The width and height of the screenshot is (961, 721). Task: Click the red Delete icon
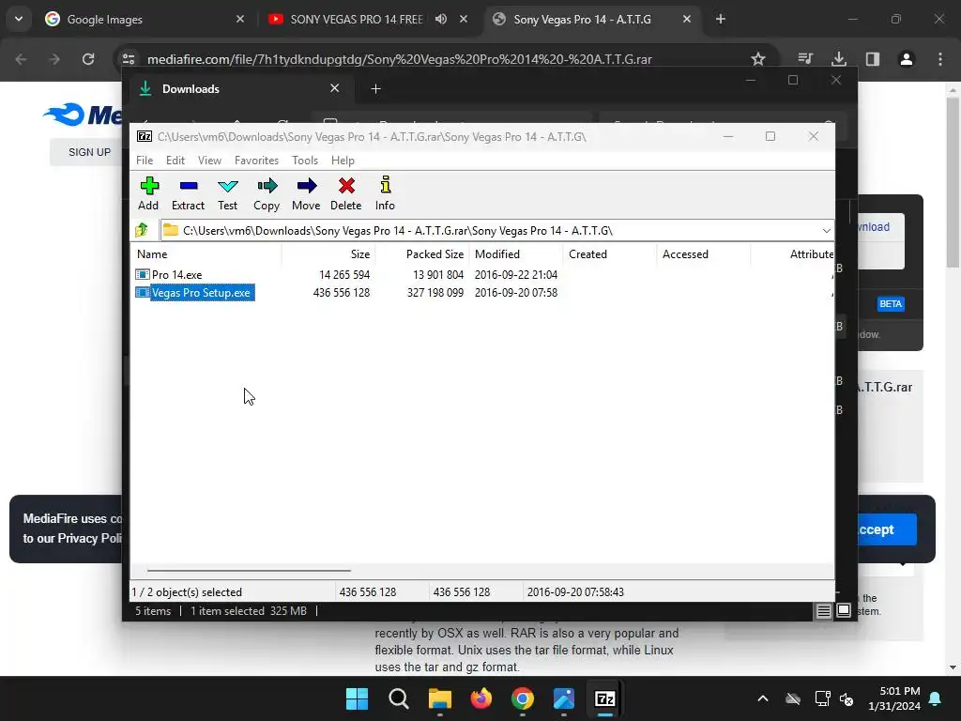click(346, 193)
